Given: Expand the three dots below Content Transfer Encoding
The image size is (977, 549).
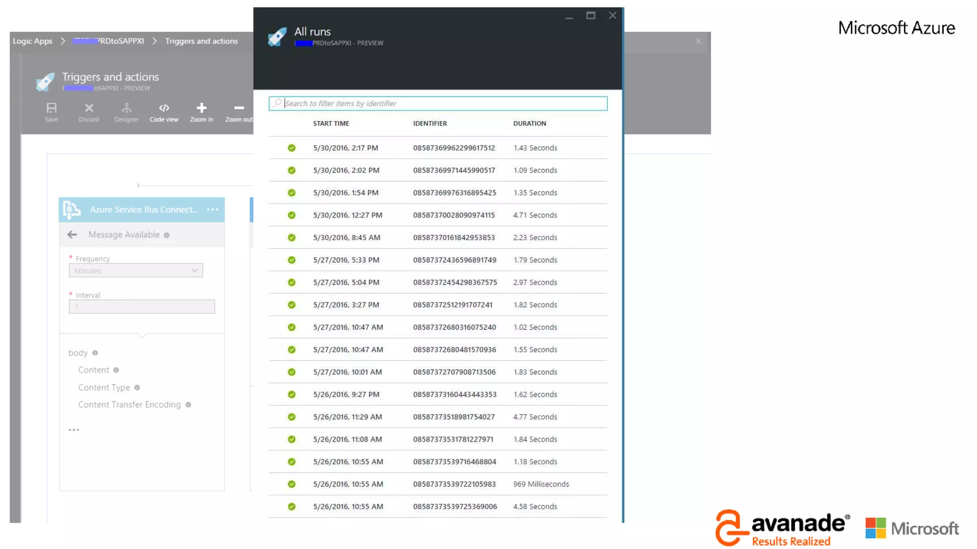Looking at the screenshot, I should pyautogui.click(x=74, y=429).
